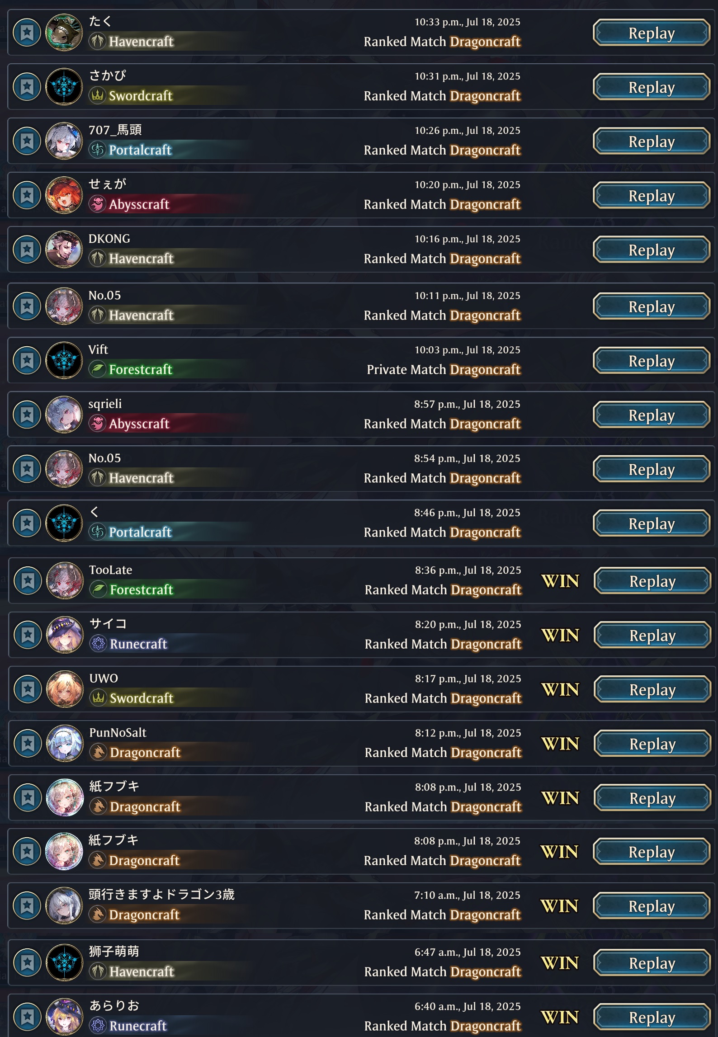Play Replay for No.05 10:11 p.m. match

(652, 306)
